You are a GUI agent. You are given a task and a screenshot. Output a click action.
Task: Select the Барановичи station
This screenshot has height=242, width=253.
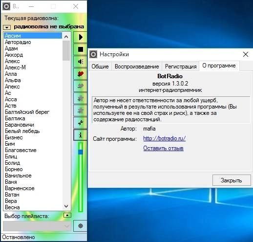pos(33,125)
